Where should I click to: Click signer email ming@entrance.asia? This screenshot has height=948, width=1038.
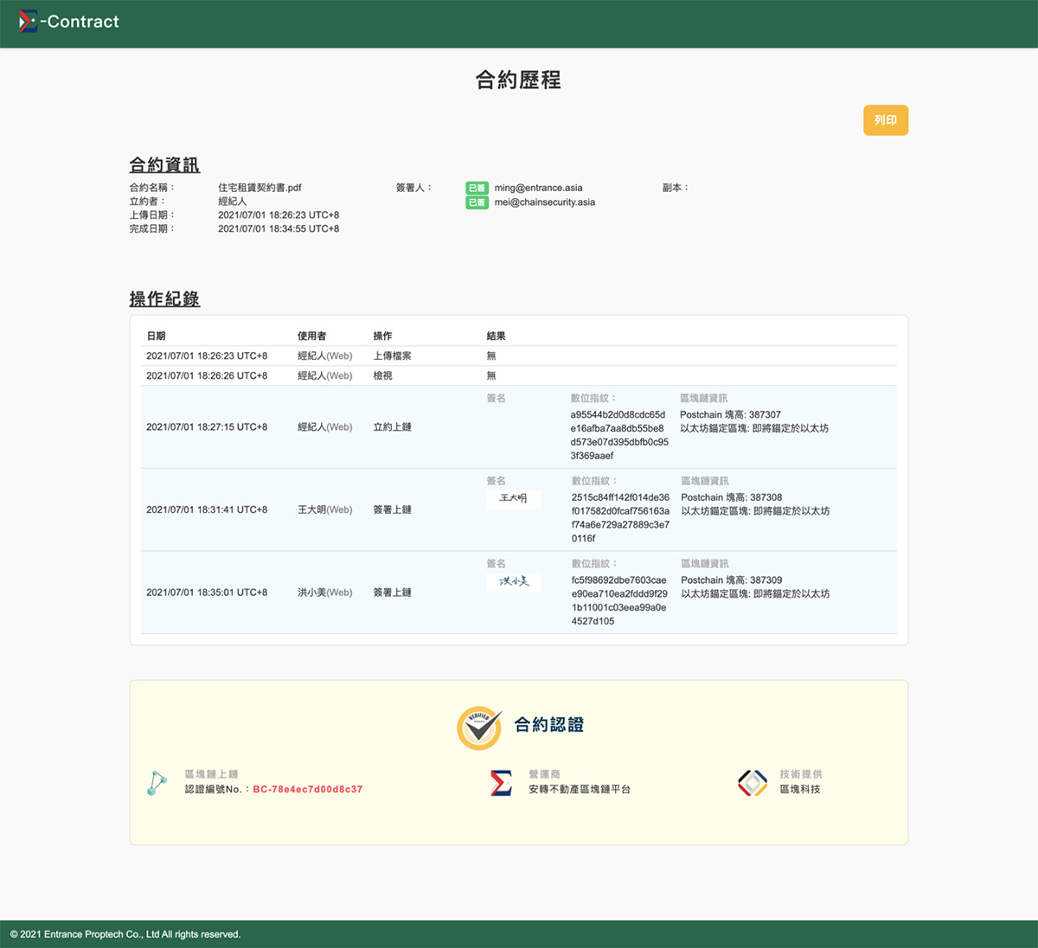(538, 188)
